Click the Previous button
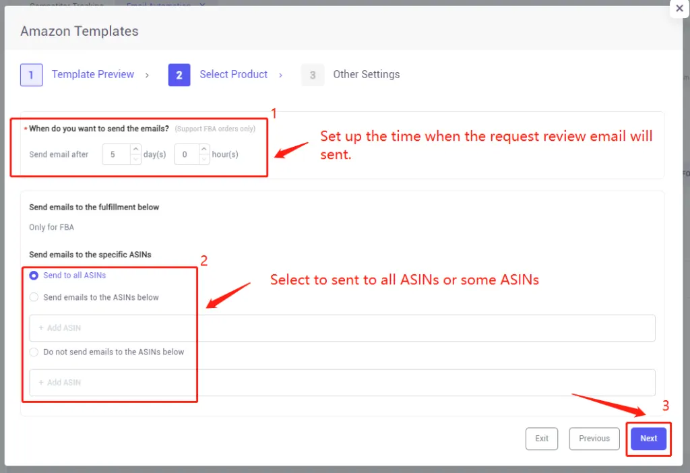The height and width of the screenshot is (473, 690). point(594,439)
